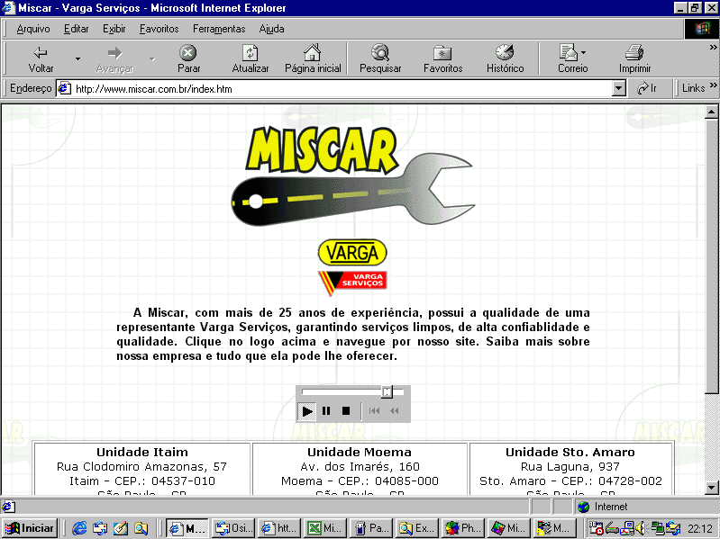
Task: Expand the Correio (Mail) dropdown
Action: click(x=583, y=52)
